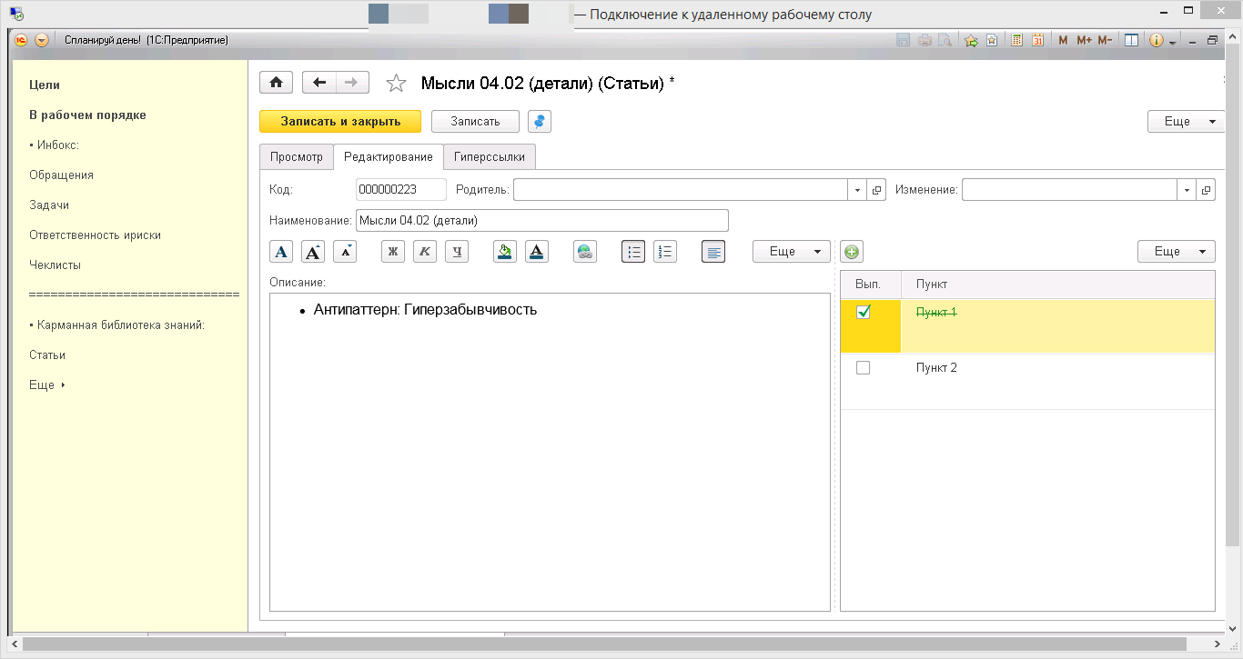Image resolution: width=1243 pixels, height=659 pixels.
Task: Click the Наименование input field
Action: click(542, 221)
